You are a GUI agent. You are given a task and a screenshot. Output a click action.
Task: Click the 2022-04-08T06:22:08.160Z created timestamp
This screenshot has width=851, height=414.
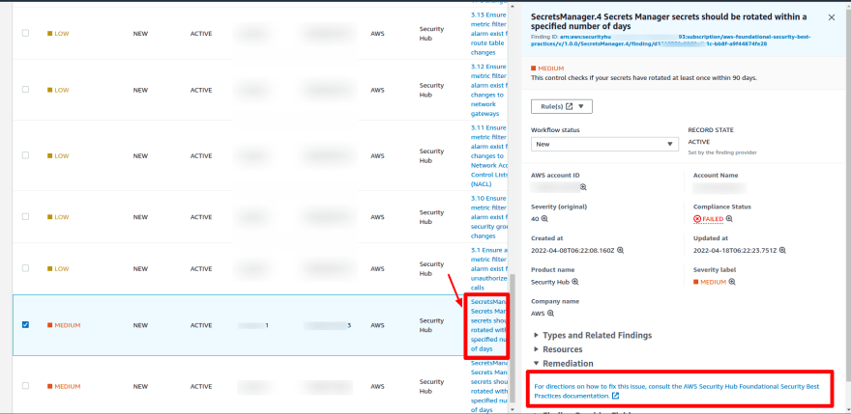(573, 250)
